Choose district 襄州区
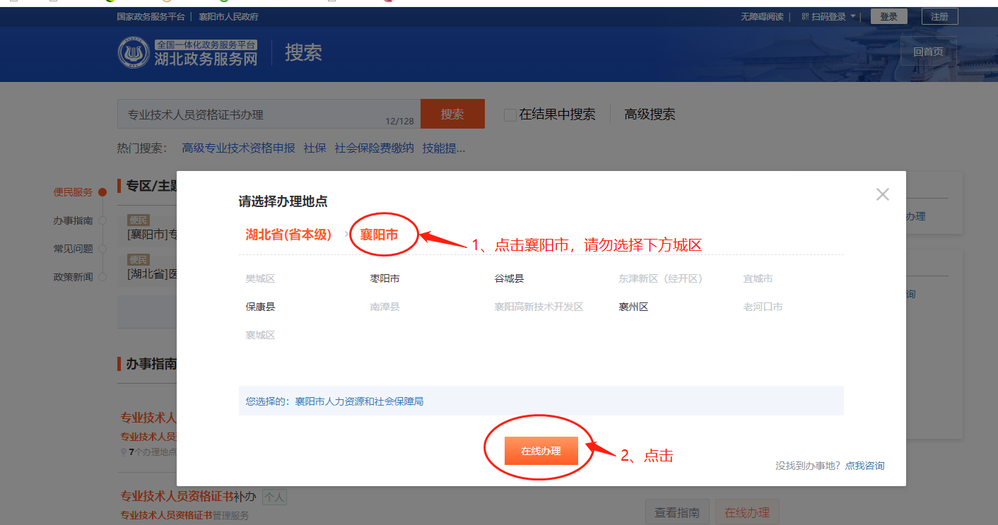This screenshot has height=525, width=998. point(633,307)
